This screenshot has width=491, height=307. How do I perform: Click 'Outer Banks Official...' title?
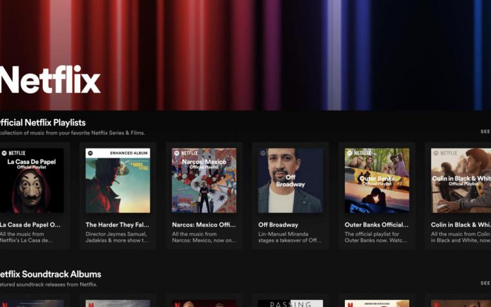pos(377,225)
